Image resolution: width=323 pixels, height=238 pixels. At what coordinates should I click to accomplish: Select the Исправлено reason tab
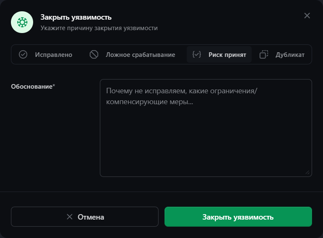[46, 55]
